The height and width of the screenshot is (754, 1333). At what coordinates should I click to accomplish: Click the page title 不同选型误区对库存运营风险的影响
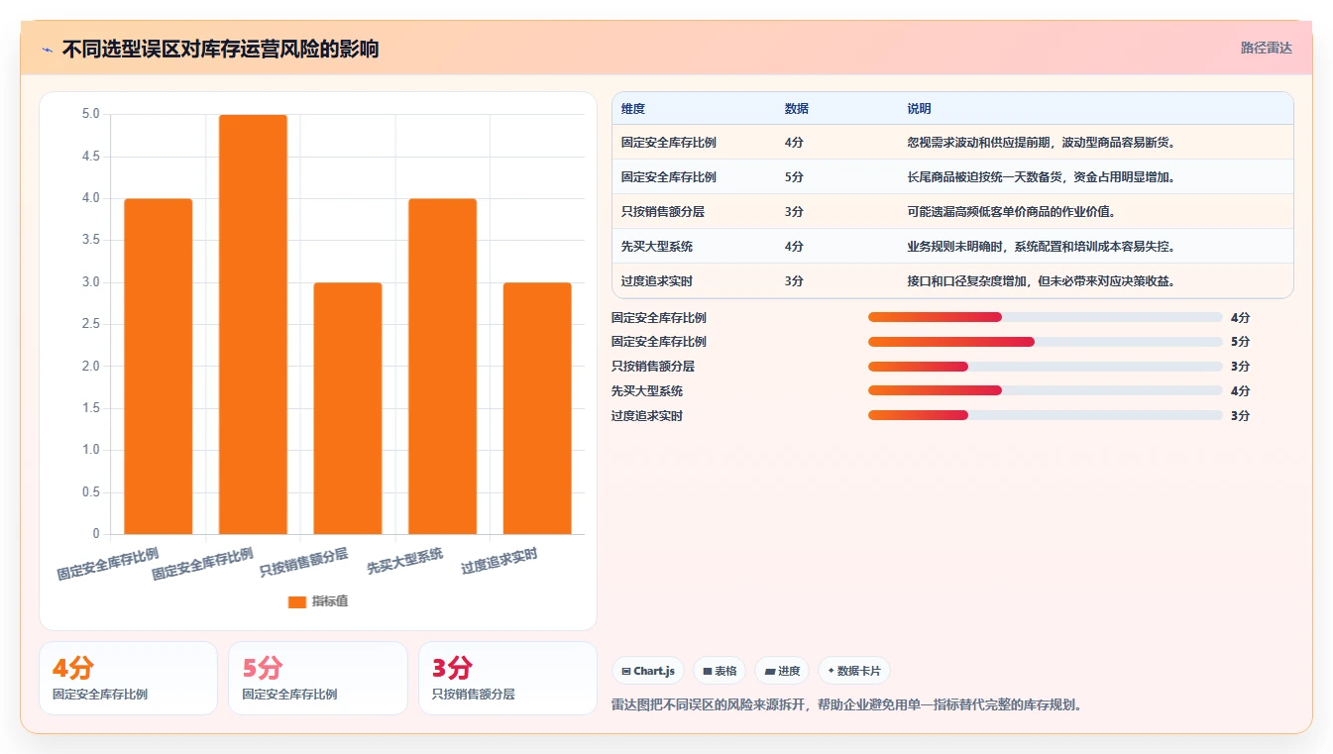pyautogui.click(x=220, y=50)
